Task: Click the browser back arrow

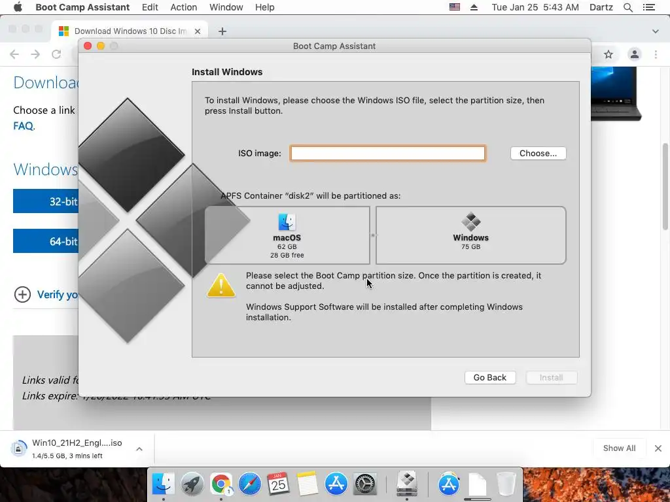Action: (x=14, y=54)
